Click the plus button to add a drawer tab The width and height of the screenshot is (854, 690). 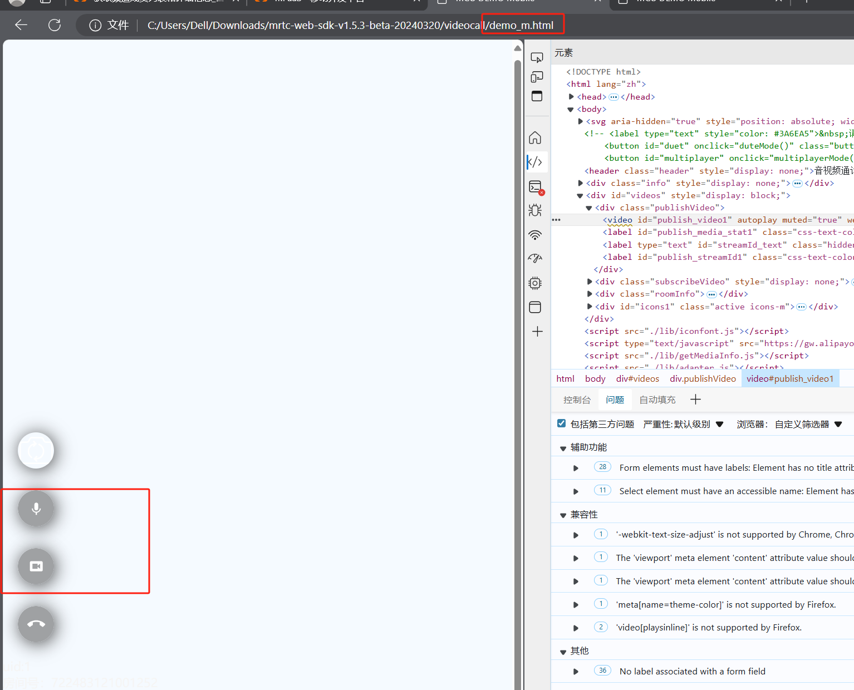coord(695,399)
